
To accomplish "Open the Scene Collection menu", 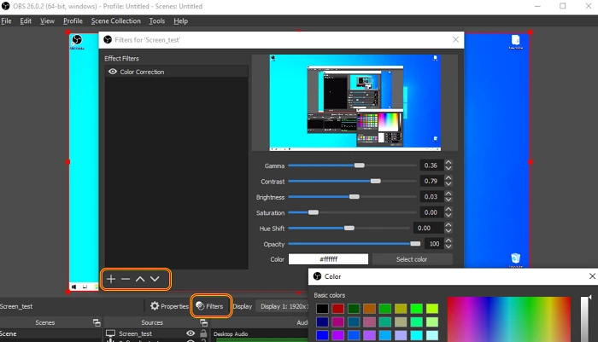I will [x=116, y=21].
